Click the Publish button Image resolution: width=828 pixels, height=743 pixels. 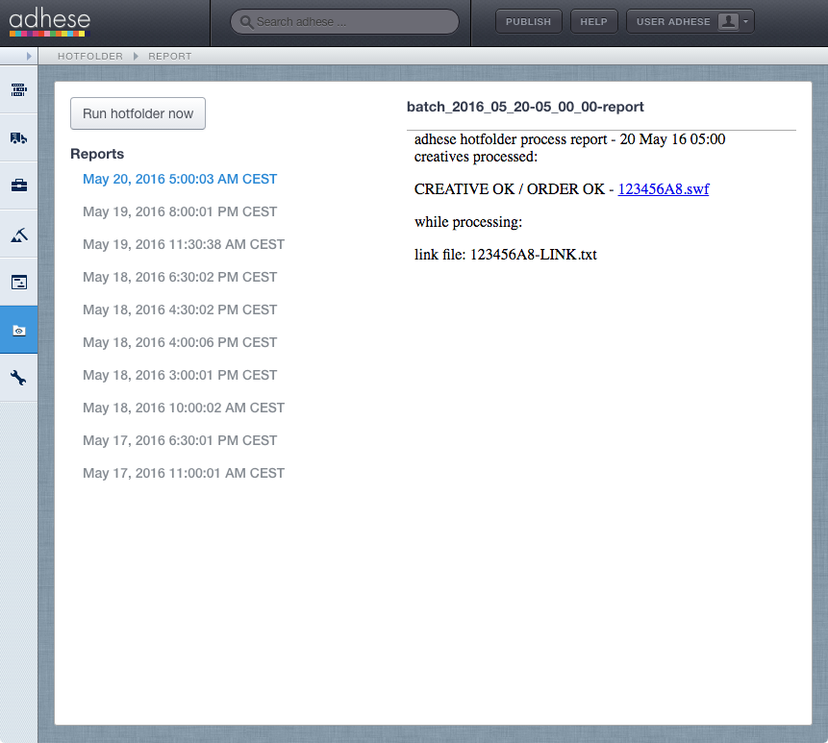[529, 22]
